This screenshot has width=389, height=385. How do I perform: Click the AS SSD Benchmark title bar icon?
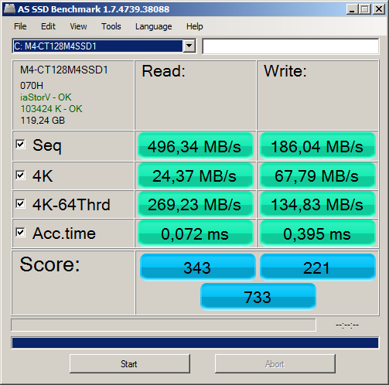(x=9, y=9)
